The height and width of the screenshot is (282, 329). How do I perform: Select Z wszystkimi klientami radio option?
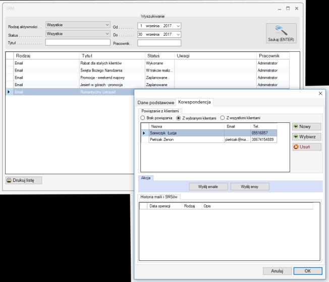(x=223, y=118)
